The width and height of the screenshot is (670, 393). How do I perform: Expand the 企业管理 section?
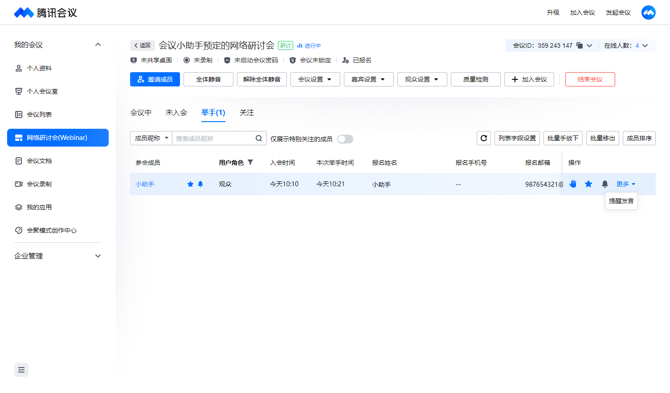pos(98,256)
